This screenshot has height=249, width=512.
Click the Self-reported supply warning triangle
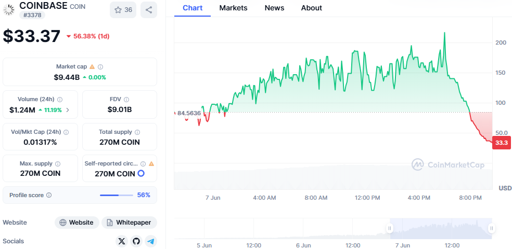[151, 164]
